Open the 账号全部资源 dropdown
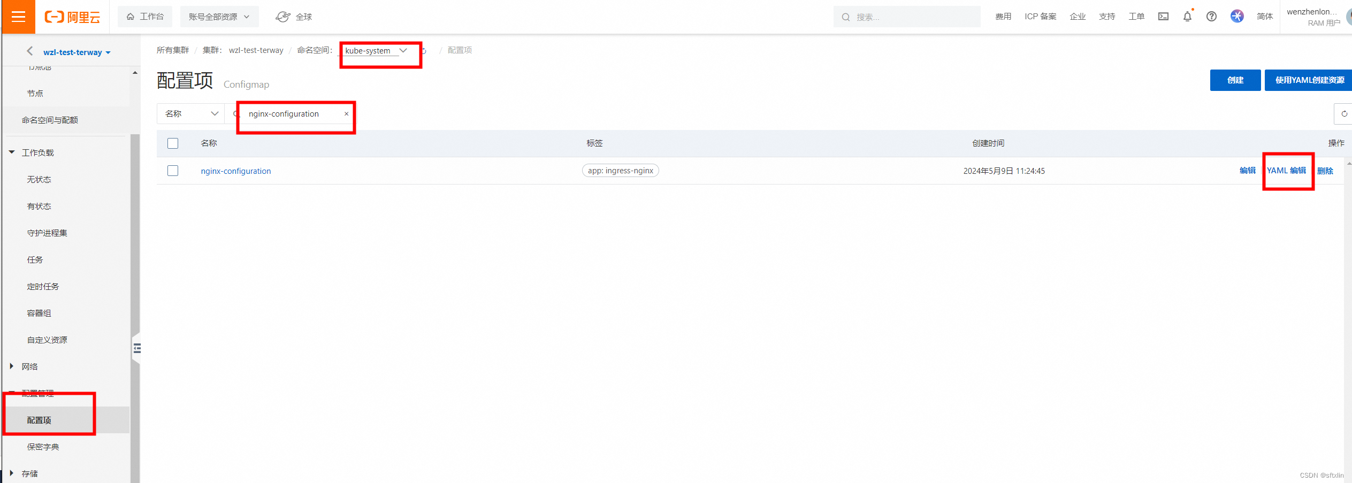Viewport: 1352px width, 483px height. [x=219, y=17]
